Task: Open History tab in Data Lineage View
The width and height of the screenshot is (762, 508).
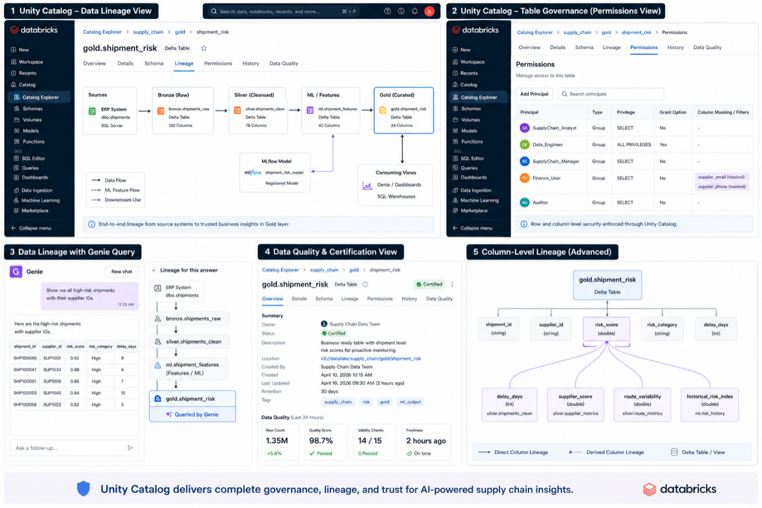Action: pos(251,64)
